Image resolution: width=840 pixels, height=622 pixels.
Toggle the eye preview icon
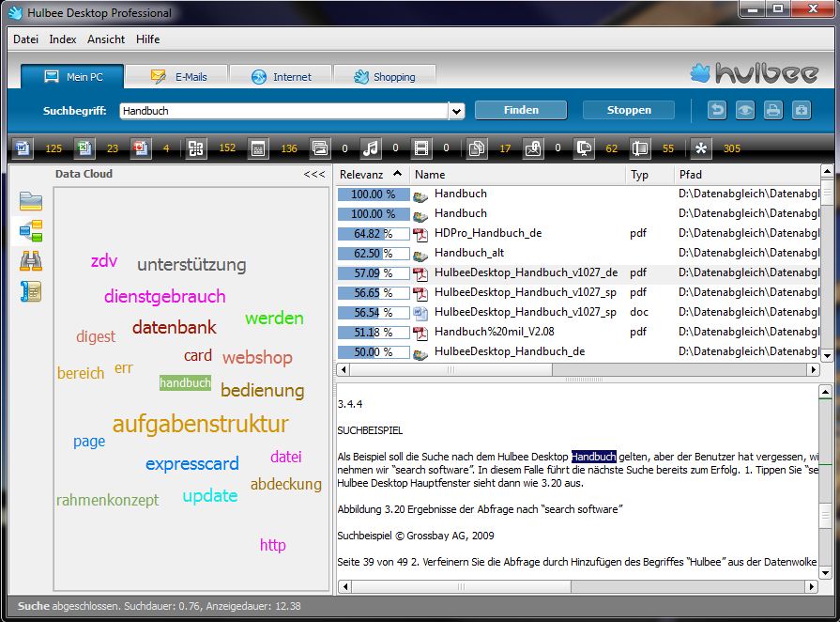click(x=744, y=110)
